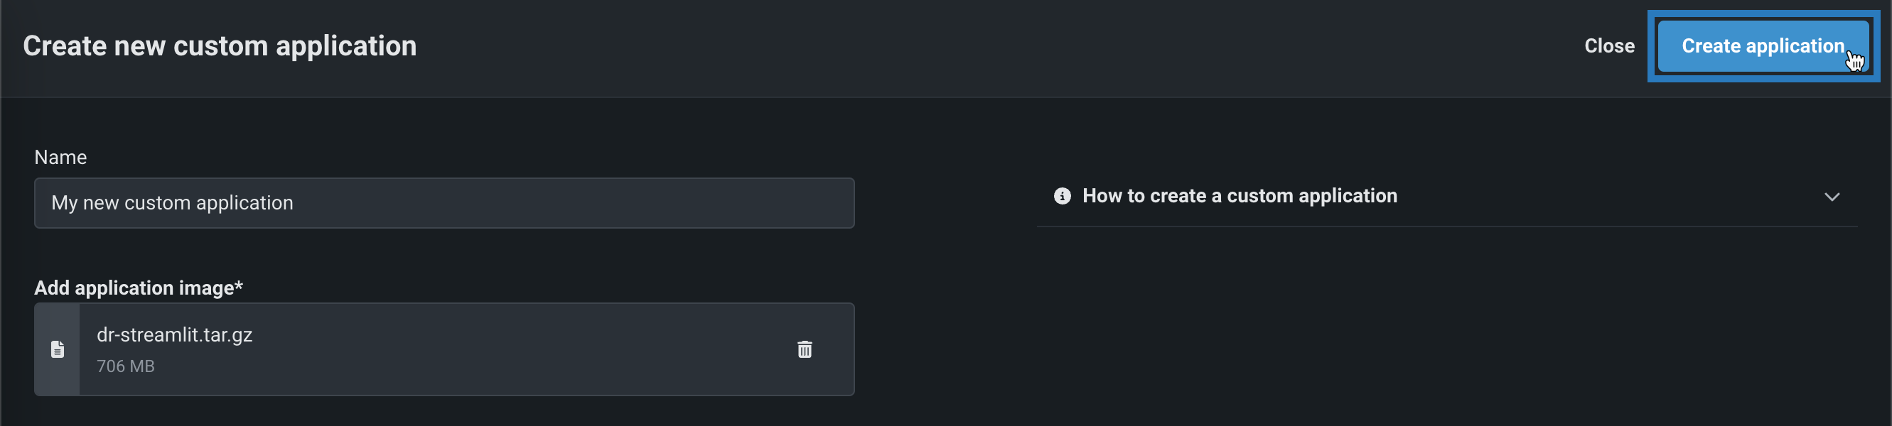This screenshot has height=426, width=1892.
Task: Delete the uploaded dr-streamlit.tar.gz image
Action: click(x=805, y=350)
